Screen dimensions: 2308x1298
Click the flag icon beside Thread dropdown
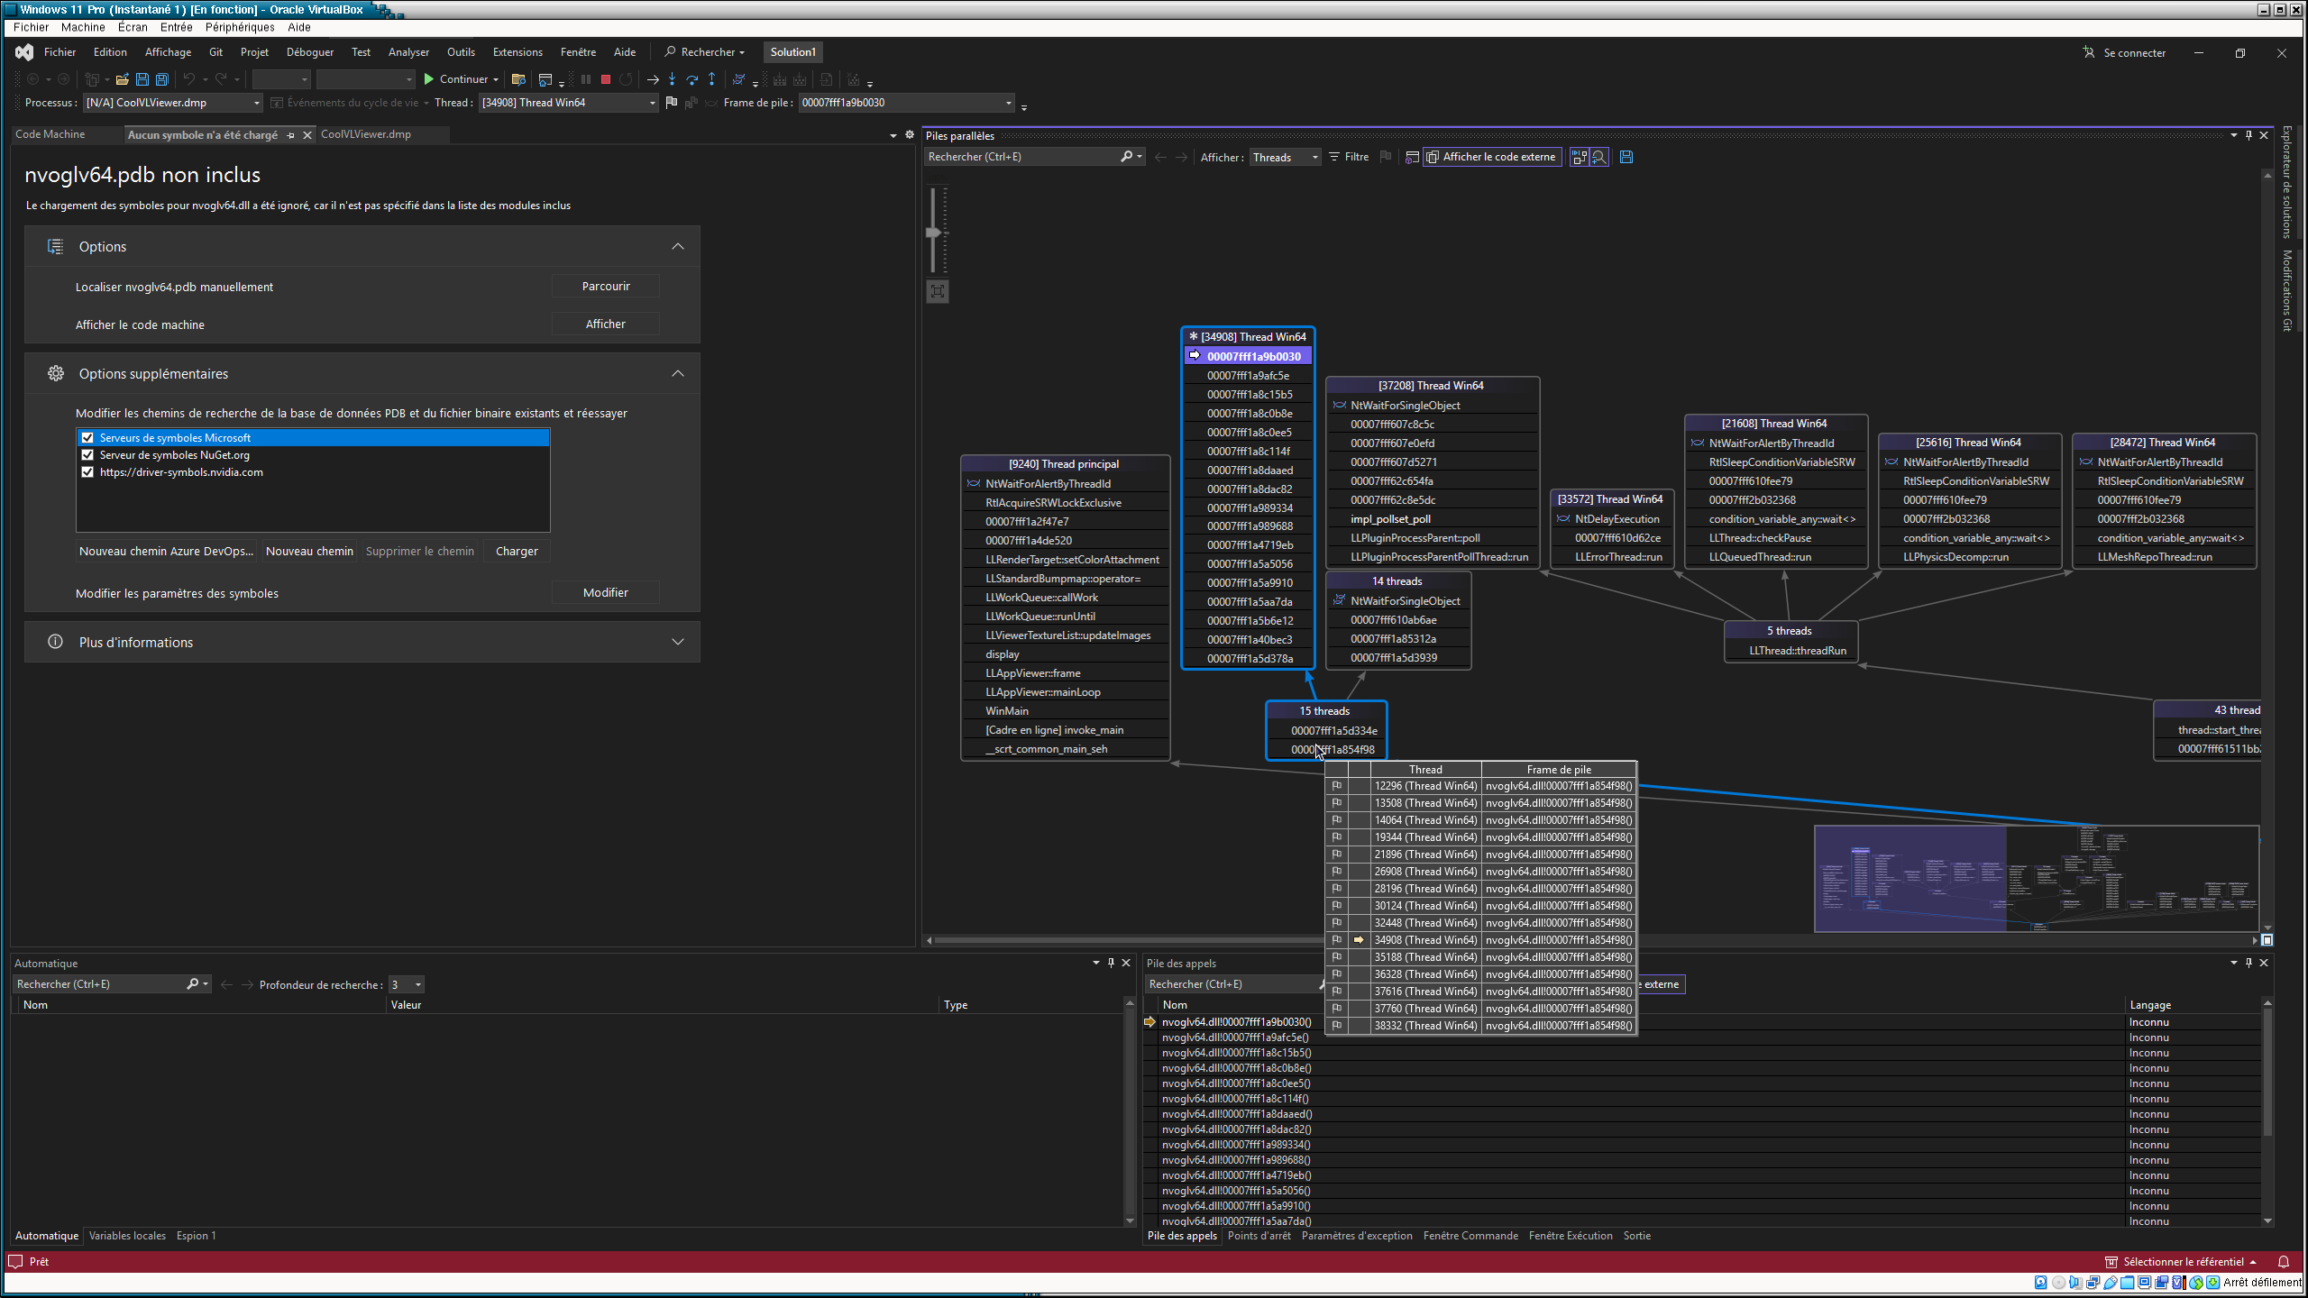(672, 103)
